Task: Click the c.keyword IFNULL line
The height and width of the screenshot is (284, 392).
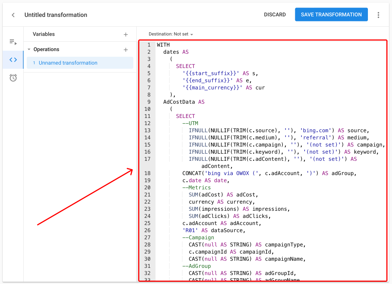Action: (x=284, y=152)
